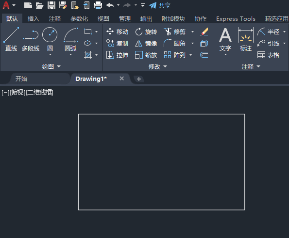
Task: Select the 直线 (Line) drawing tool
Action: coord(11,39)
